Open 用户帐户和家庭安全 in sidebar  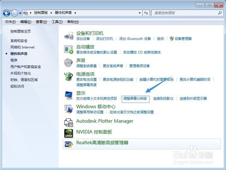coord(26,67)
